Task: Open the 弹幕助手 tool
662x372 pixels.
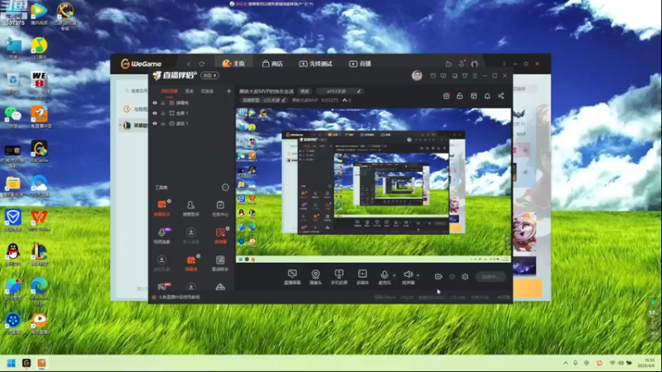Action: (x=161, y=208)
